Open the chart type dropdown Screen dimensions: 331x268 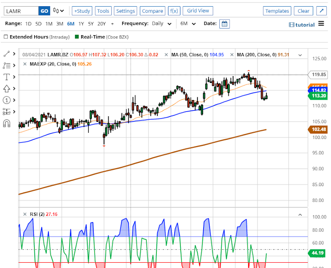click(59, 11)
